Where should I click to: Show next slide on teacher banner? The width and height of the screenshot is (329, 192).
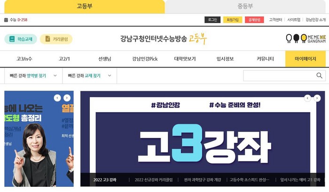tap(67, 98)
